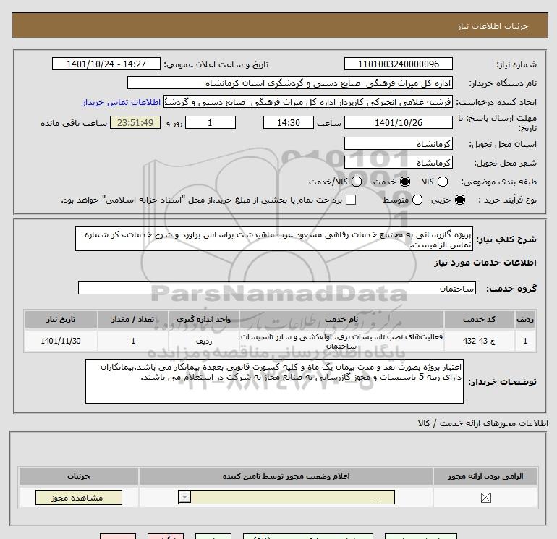Open the اطلاعات تماس خریدار link
Image resolution: width=557 pixels, height=539 pixels.
click(x=122, y=102)
